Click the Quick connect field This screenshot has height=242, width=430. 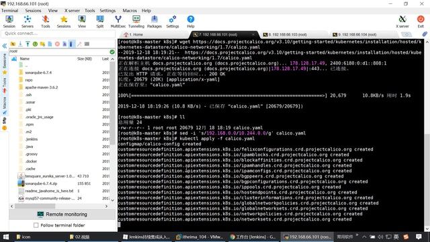coord(58,34)
